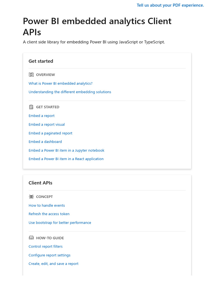Open 'How to handle events' link
Viewport: 214px width, 285px height.
point(47,205)
